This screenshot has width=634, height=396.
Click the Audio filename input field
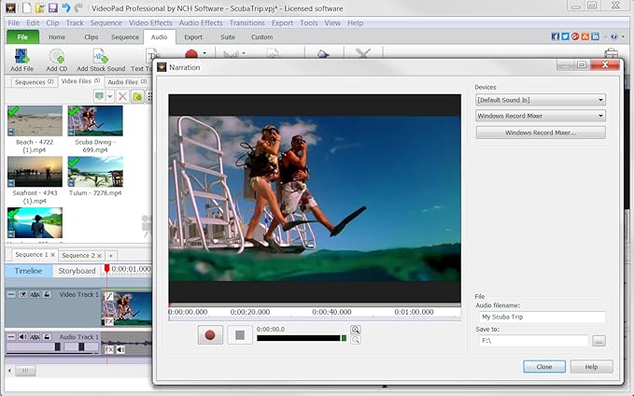pyautogui.click(x=540, y=318)
